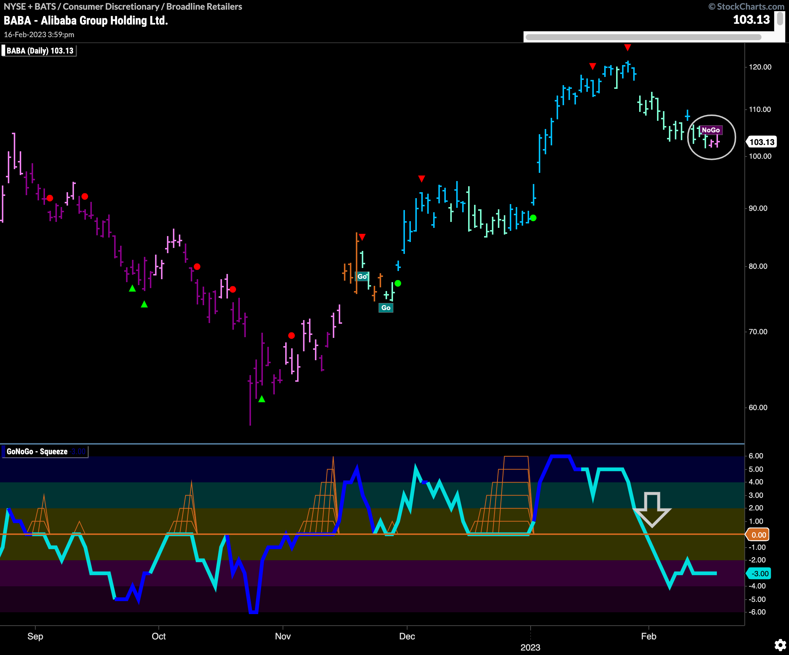Click the upper green triangle in late September
789x655 pixels.
[x=132, y=288]
